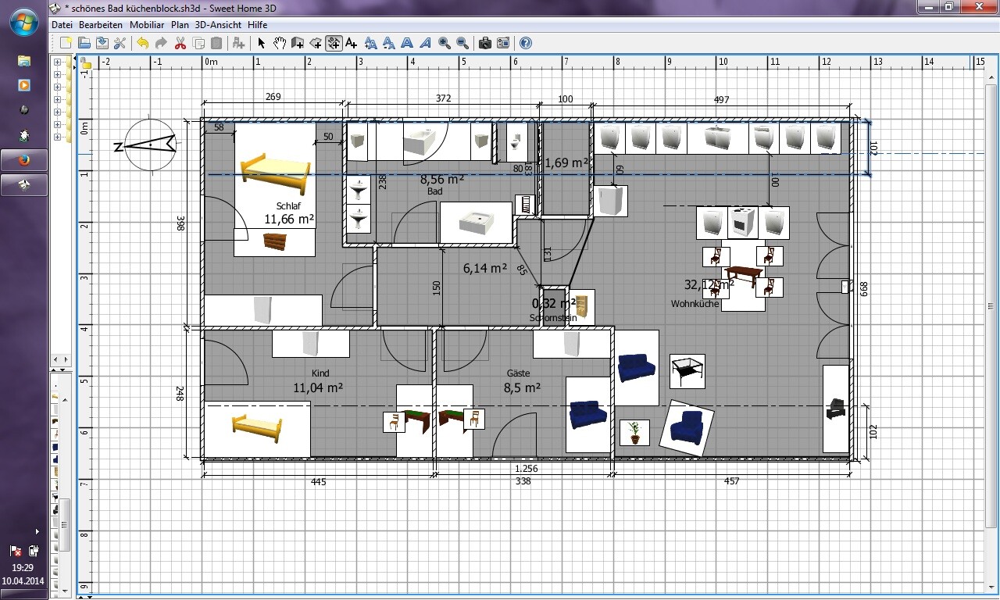1000x600 pixels.
Task: Activate the Pan hand tool
Action: 279,43
